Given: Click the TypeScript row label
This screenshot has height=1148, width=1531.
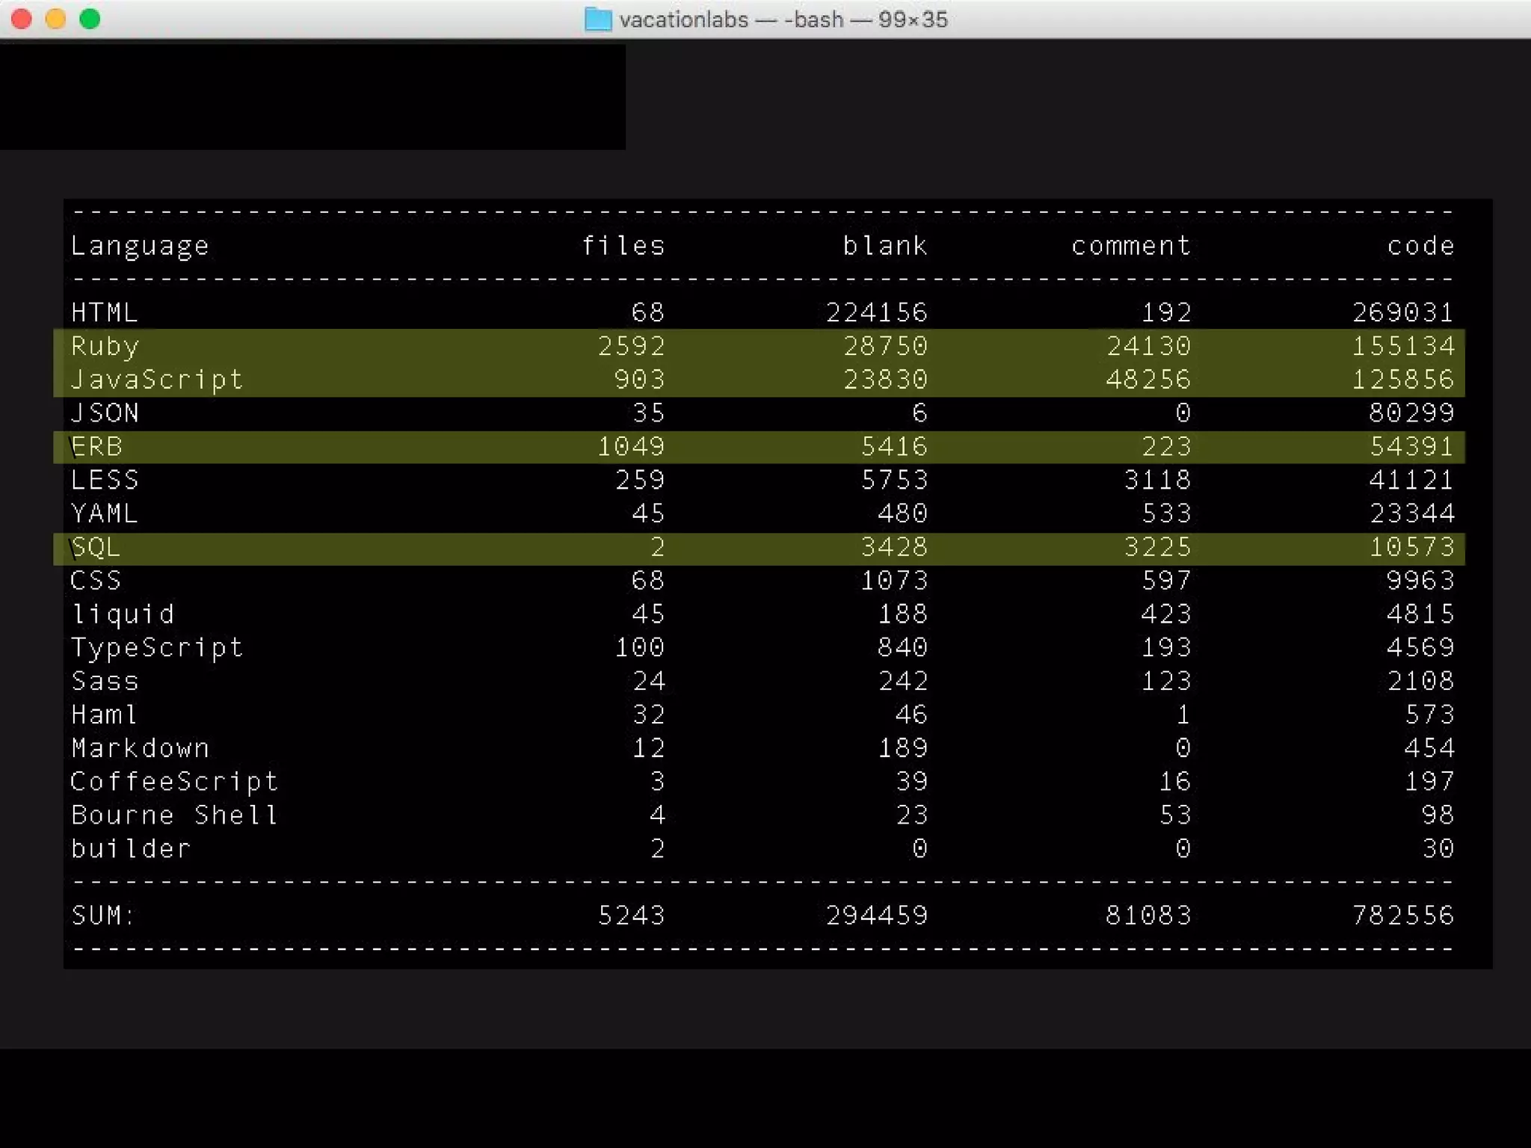Looking at the screenshot, I should pyautogui.click(x=157, y=647).
